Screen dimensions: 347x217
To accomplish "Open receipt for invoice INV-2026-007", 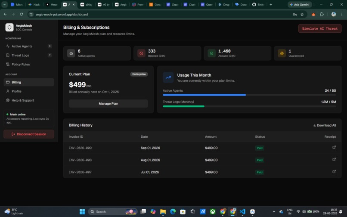I will click(x=334, y=172).
